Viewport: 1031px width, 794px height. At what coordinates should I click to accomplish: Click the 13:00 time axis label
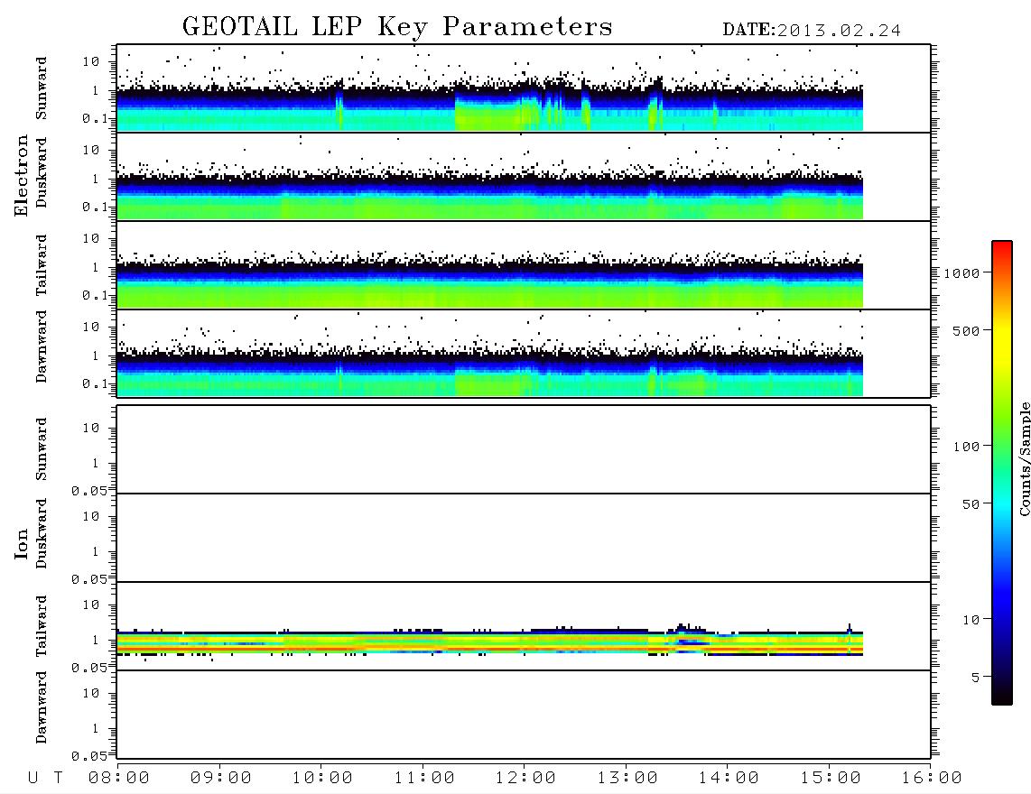tap(627, 778)
